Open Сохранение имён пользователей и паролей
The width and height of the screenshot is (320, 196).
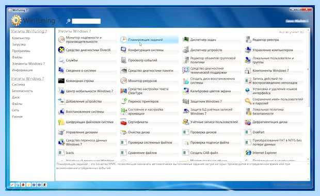[x=274, y=102]
